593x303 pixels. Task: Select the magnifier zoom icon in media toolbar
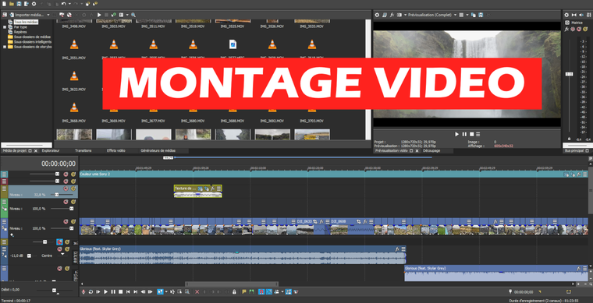tap(133, 15)
